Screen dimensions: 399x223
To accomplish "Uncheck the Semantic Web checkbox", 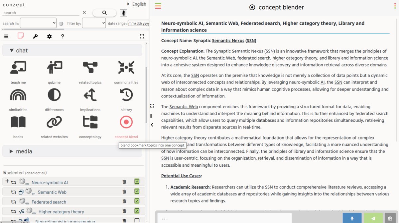I will (137, 191).
